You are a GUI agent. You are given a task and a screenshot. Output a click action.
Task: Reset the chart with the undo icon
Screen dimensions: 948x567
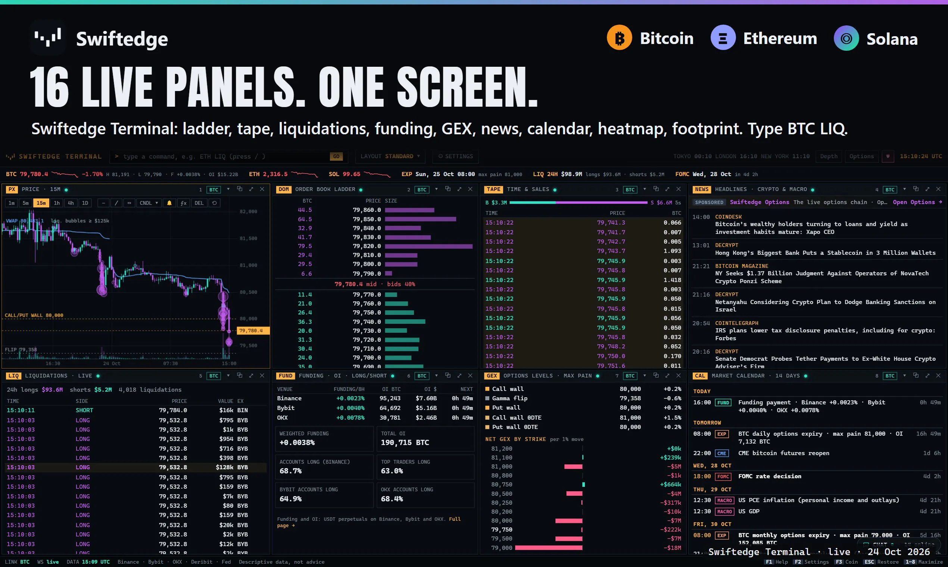coord(215,203)
